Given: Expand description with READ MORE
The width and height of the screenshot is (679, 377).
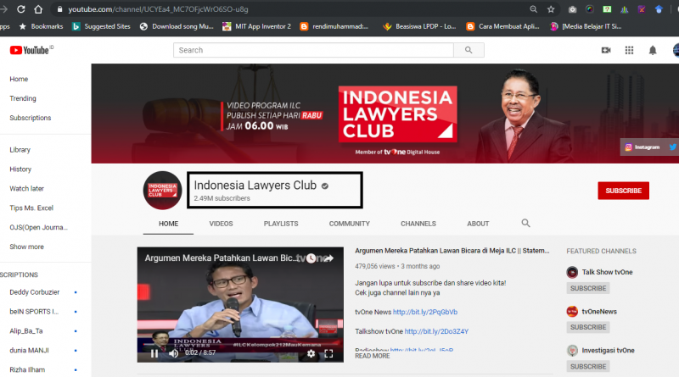Looking at the screenshot, I should click(x=373, y=356).
